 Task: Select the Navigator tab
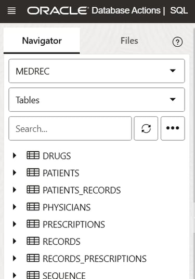tap(42, 41)
